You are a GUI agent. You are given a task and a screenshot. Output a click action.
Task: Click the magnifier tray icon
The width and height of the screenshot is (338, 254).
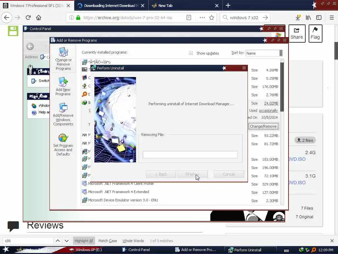pyautogui.click(x=314, y=250)
